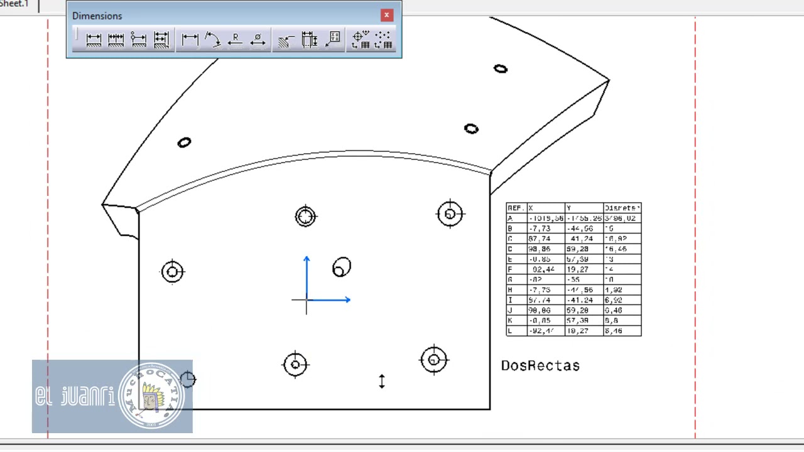The height and width of the screenshot is (452, 804).
Task: Select the Thread Dimensions tool
Action: [x=309, y=40]
